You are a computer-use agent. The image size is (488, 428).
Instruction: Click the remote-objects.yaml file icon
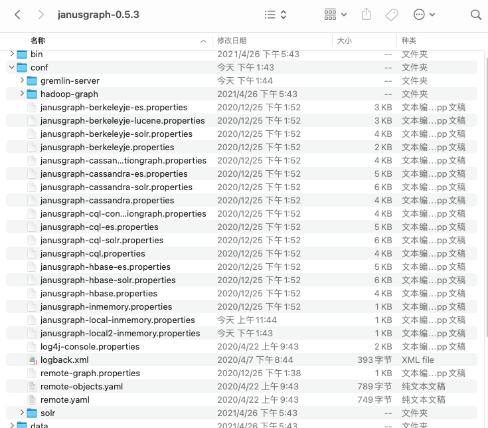tap(32, 387)
